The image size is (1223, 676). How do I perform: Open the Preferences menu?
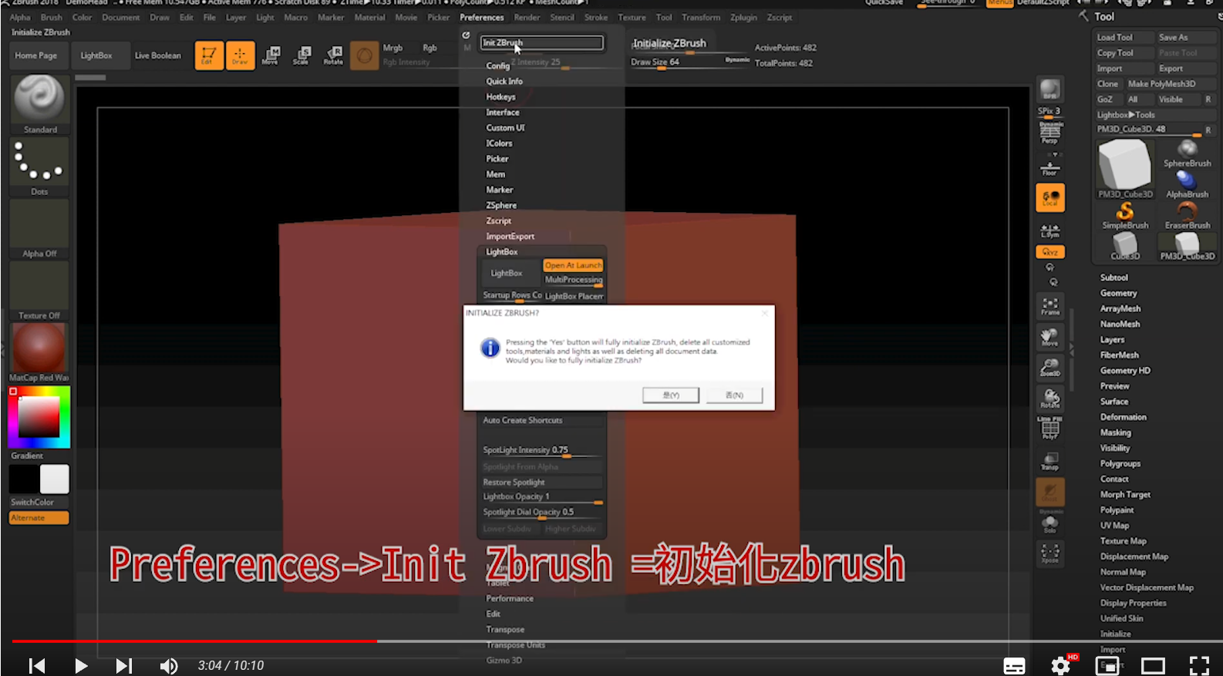coord(481,17)
